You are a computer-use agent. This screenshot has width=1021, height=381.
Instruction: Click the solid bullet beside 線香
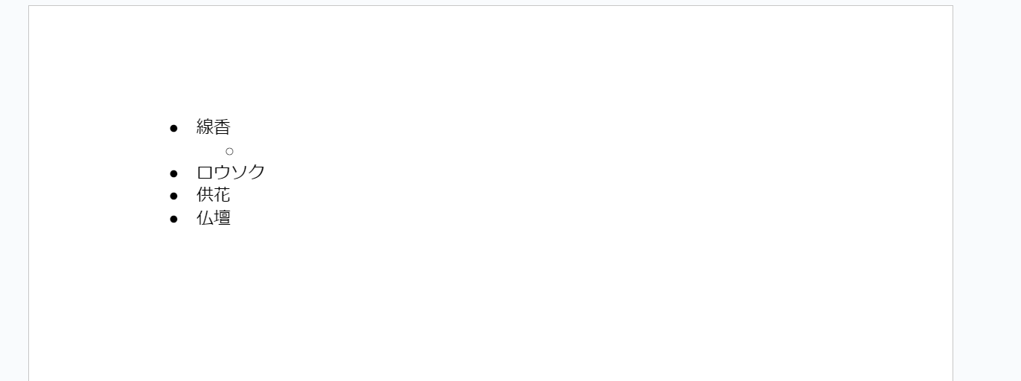coord(174,128)
